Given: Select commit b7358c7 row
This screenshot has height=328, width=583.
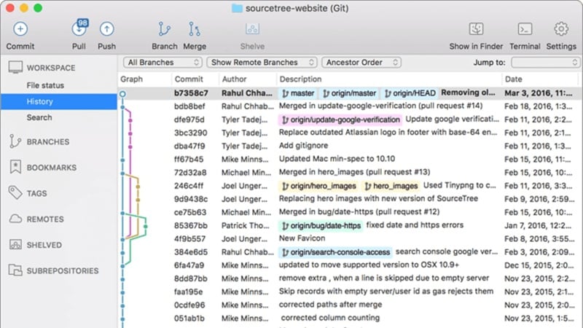Looking at the screenshot, I should [350, 93].
